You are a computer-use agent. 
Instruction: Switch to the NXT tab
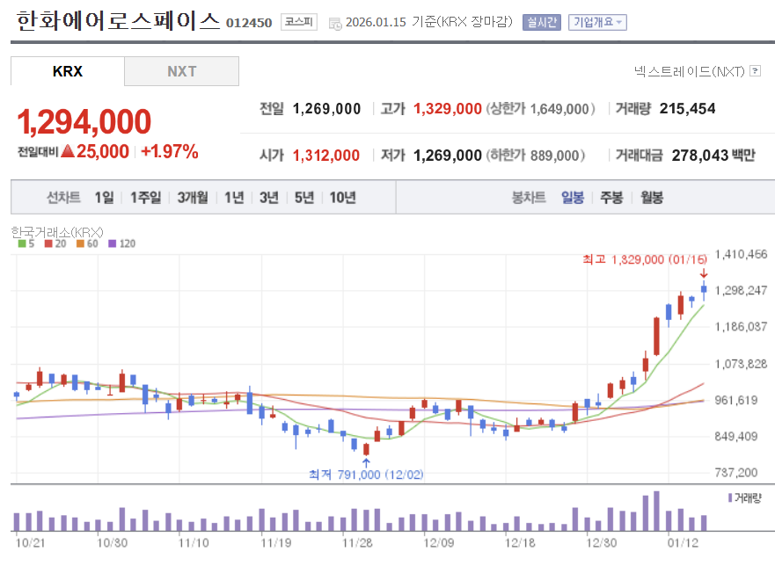pyautogui.click(x=181, y=71)
